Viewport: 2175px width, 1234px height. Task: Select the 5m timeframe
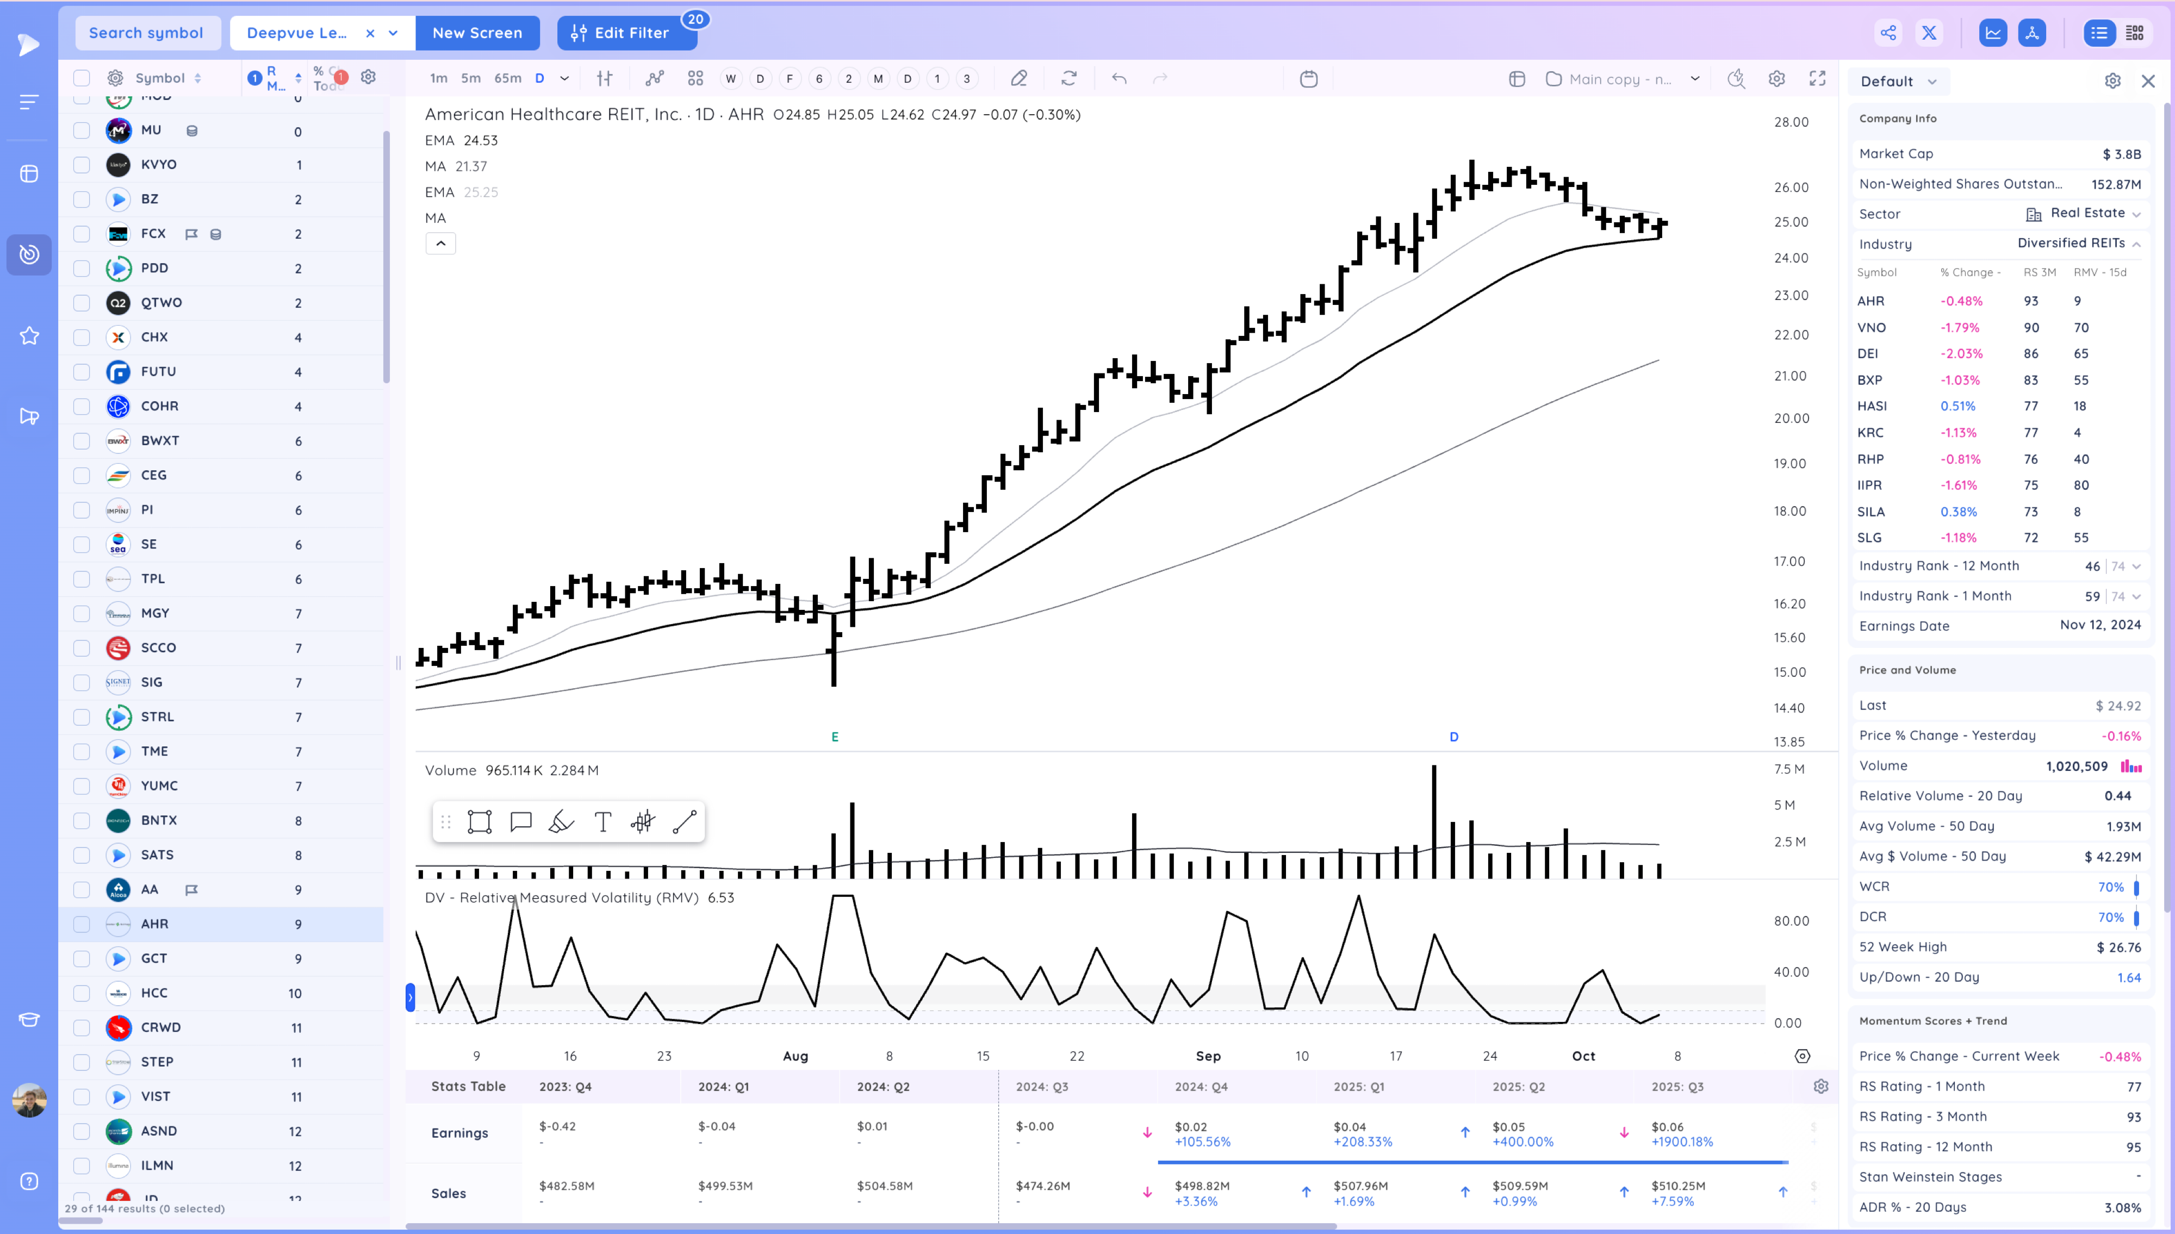pos(470,79)
